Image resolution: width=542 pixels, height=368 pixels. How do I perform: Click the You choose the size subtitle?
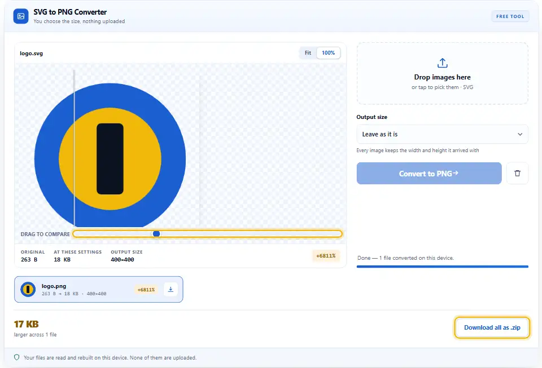79,21
